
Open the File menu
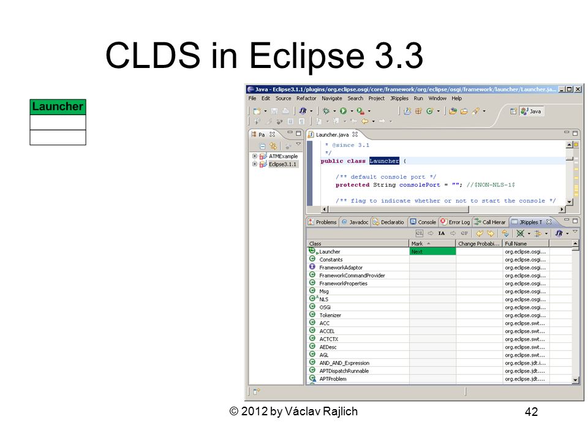[252, 98]
